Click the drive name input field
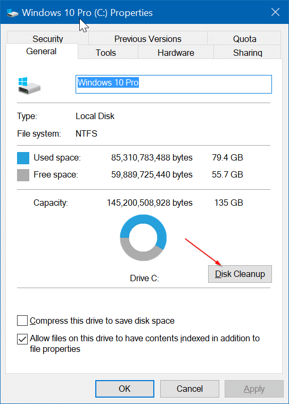The width and height of the screenshot is (289, 404). 174,84
